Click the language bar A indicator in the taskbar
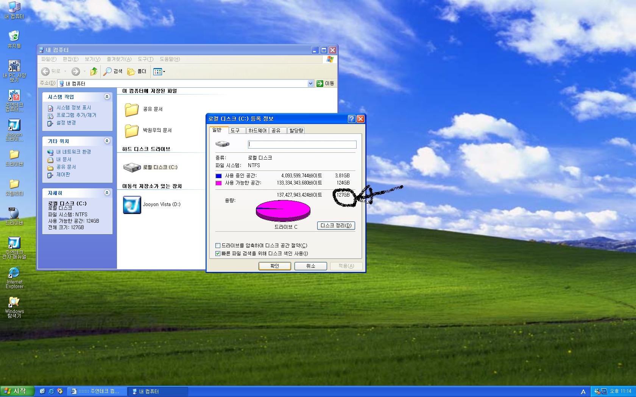636x397 pixels. click(x=583, y=392)
